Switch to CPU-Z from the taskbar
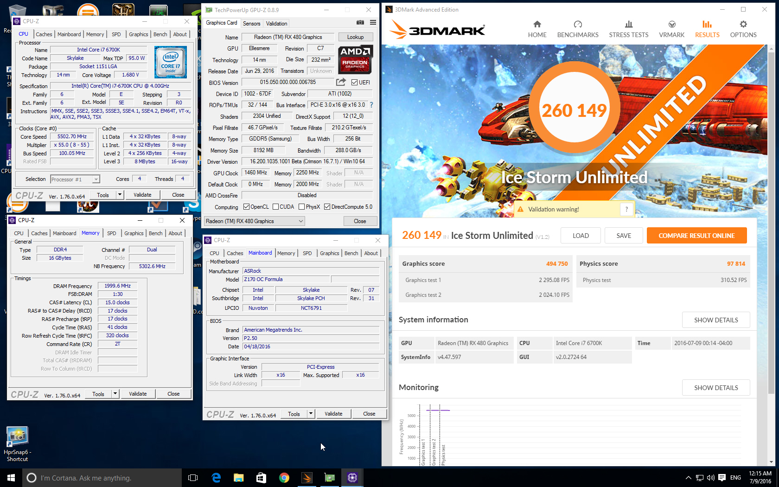Screen dimensions: 779x487 click(352, 478)
